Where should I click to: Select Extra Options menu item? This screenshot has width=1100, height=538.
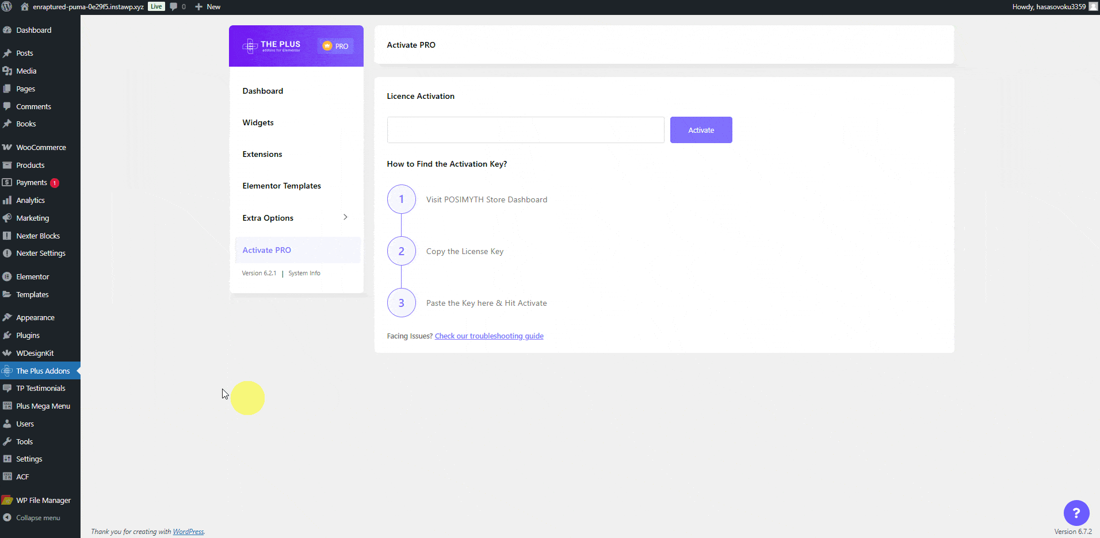point(268,218)
